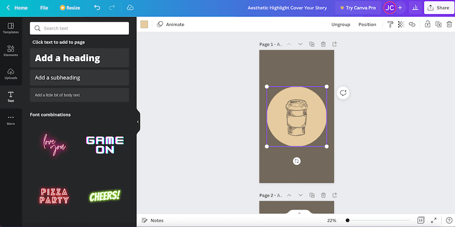Expand the bottom page thumbnails chevron
This screenshot has width=455, height=227.
(x=299, y=213)
